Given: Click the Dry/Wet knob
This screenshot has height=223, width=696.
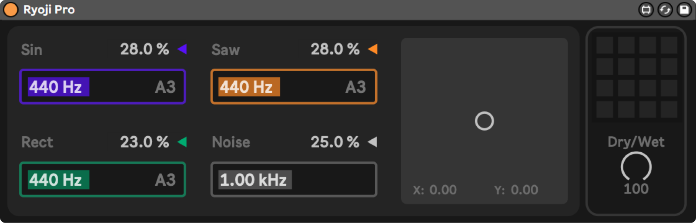Looking at the screenshot, I should click(x=636, y=167).
